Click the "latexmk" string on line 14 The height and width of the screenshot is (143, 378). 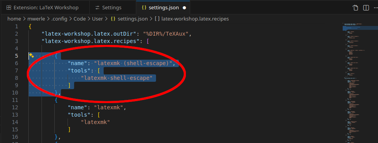click(95, 122)
